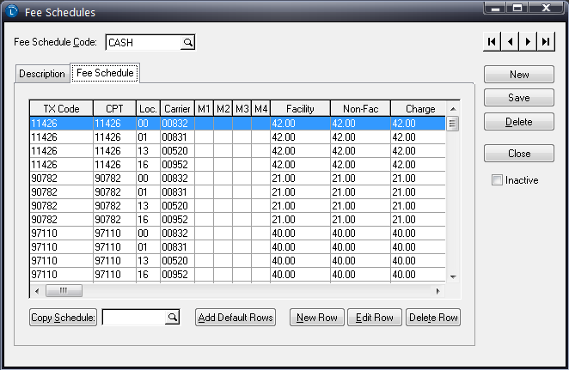569x370 pixels.
Task: Open Fee Schedule Code lookup magnifier
Action: point(187,42)
